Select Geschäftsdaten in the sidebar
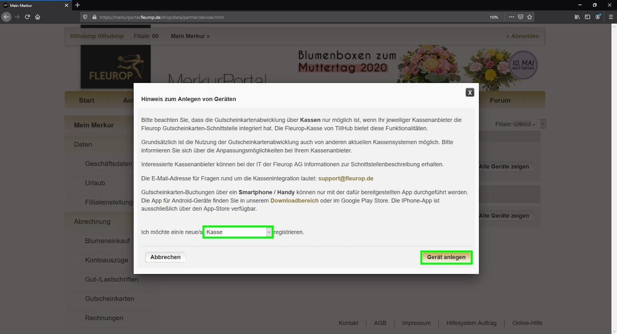 point(108,164)
